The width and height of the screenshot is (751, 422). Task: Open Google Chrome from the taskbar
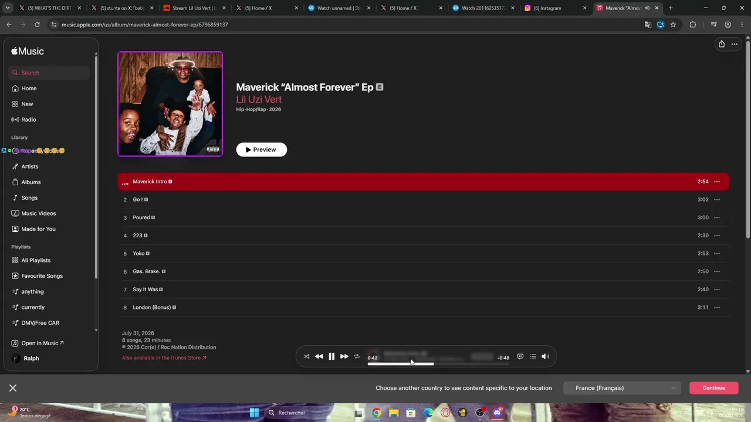tap(377, 413)
